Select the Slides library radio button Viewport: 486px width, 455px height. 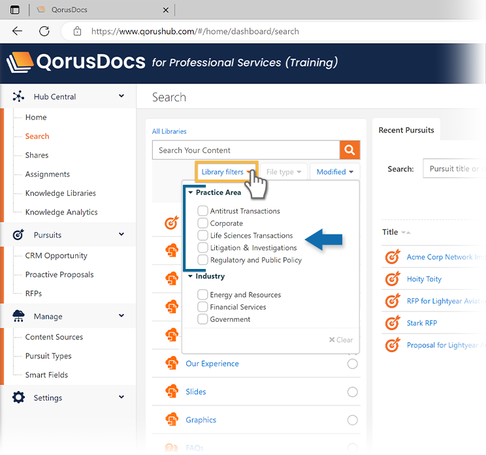pos(352,392)
